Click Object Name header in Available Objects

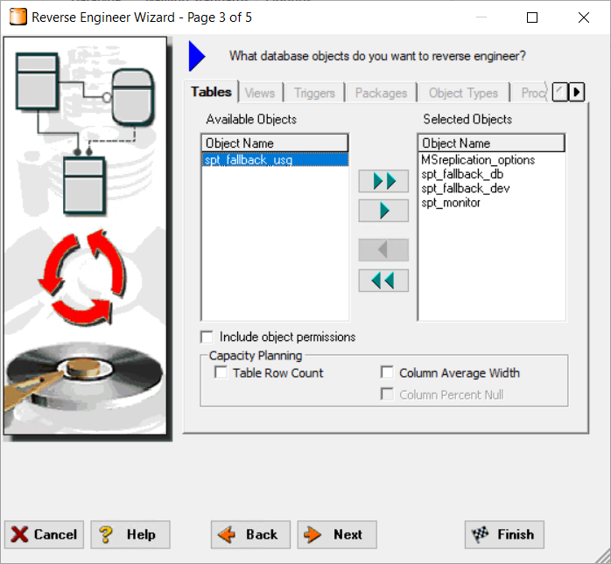click(x=275, y=143)
